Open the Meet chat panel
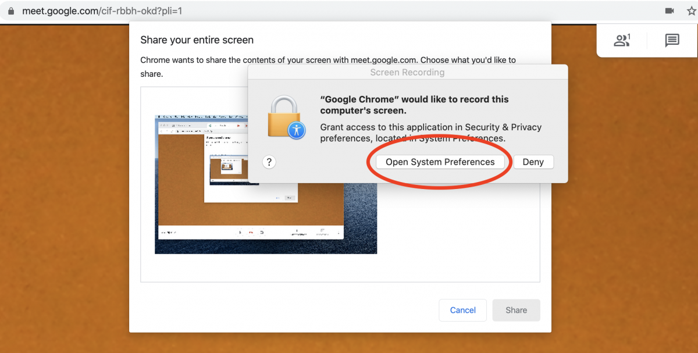The height and width of the screenshot is (353, 698). 672,40
